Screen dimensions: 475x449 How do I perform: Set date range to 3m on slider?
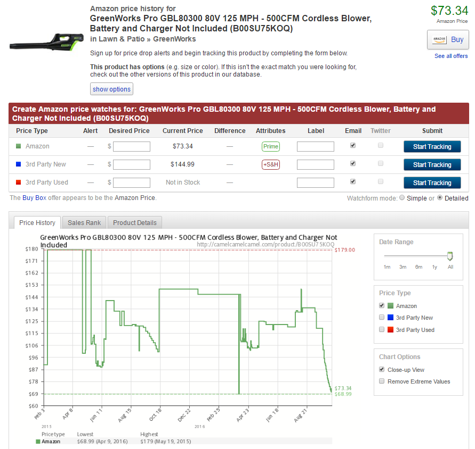point(402,267)
